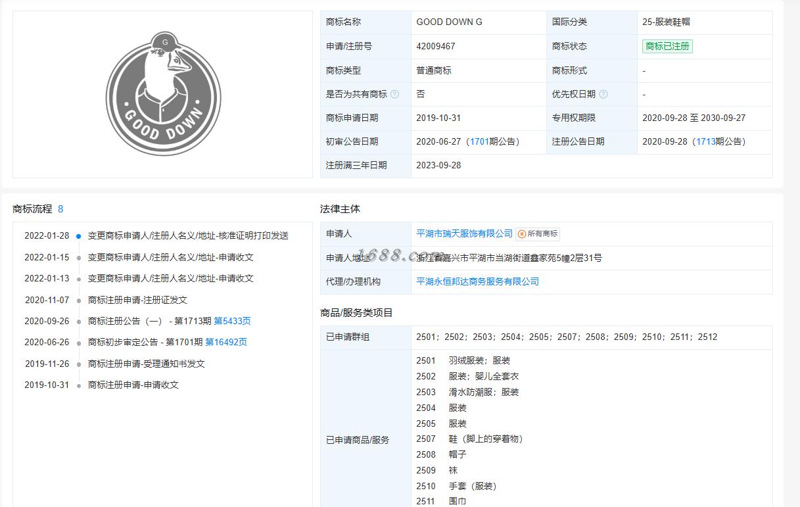The width and height of the screenshot is (800, 507).
Task: Click the applied groups list 2501；2502…
Action: click(567, 337)
